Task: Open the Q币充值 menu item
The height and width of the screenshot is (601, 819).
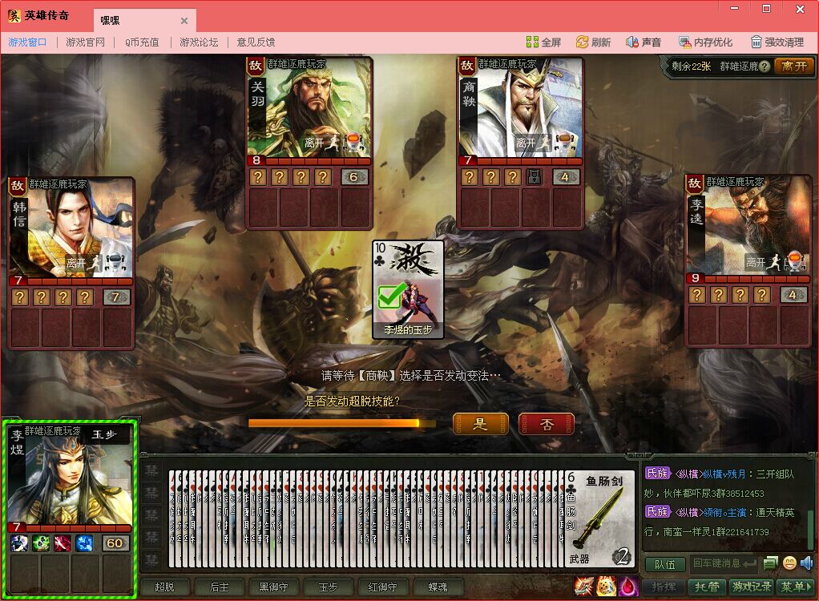Action: pyautogui.click(x=142, y=42)
